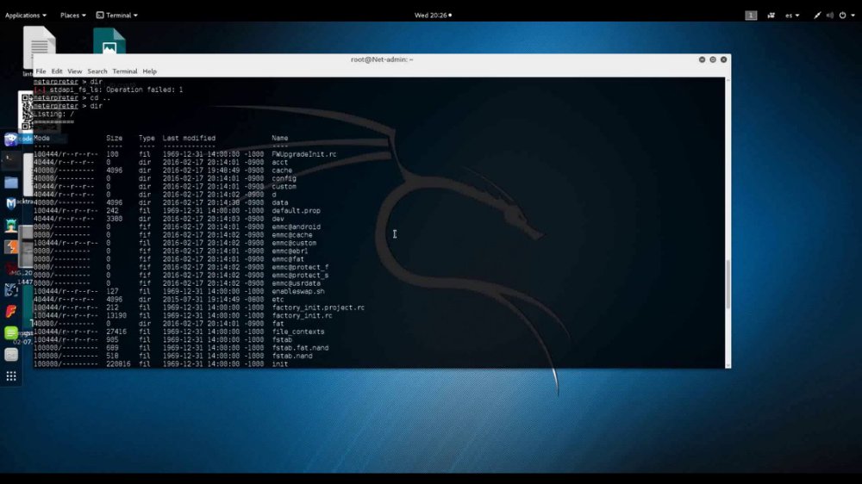The height and width of the screenshot is (484, 862).
Task: Open the View menu in the terminal
Action: (x=75, y=71)
